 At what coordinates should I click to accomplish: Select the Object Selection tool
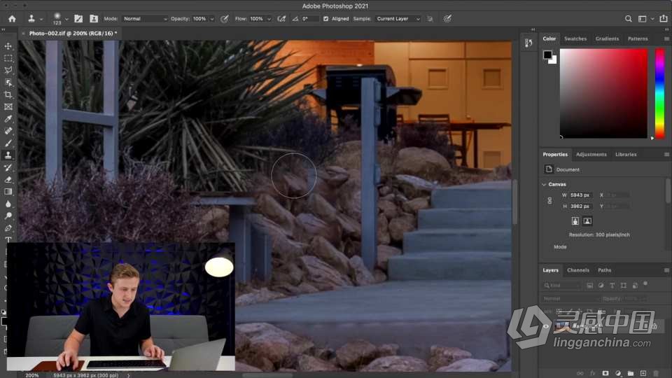point(8,83)
